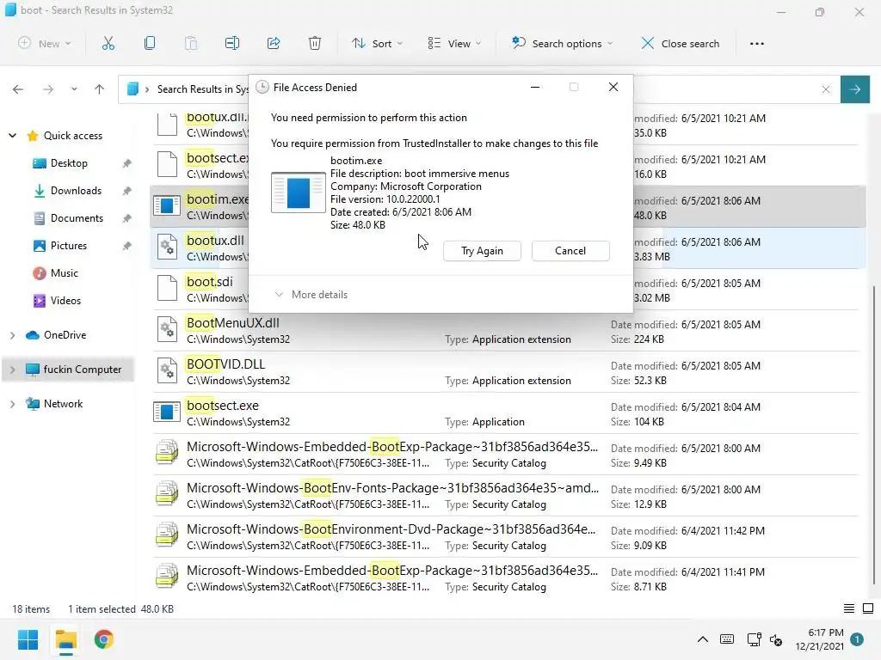Click the Share icon in toolbar
This screenshot has height=660, width=881.
coord(274,43)
